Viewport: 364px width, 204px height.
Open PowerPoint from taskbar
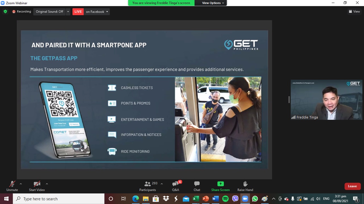[x=206, y=199]
